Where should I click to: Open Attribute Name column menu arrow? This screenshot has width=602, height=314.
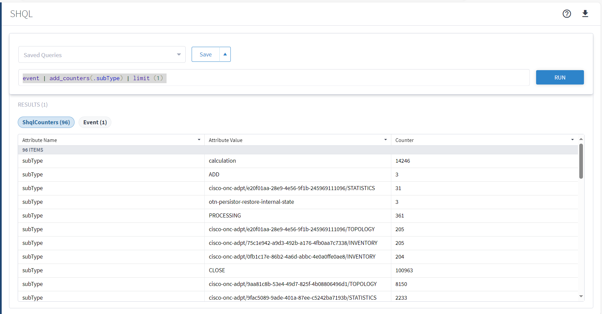(x=199, y=140)
